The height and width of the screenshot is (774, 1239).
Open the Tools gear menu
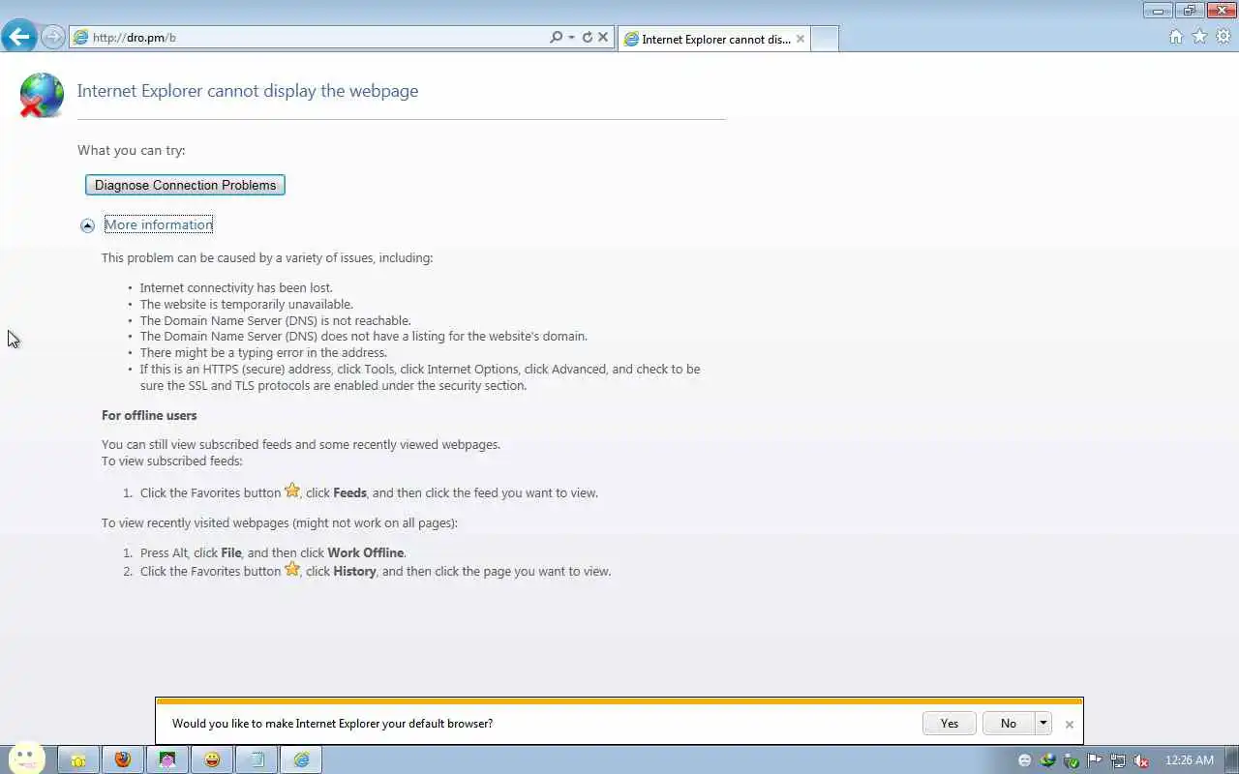click(1224, 37)
